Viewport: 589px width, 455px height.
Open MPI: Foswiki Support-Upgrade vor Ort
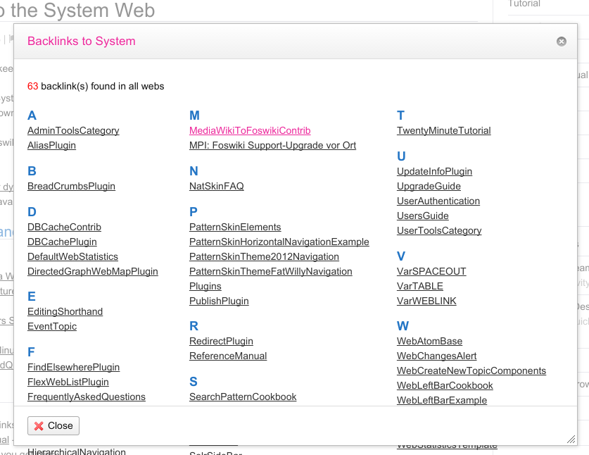pos(272,145)
